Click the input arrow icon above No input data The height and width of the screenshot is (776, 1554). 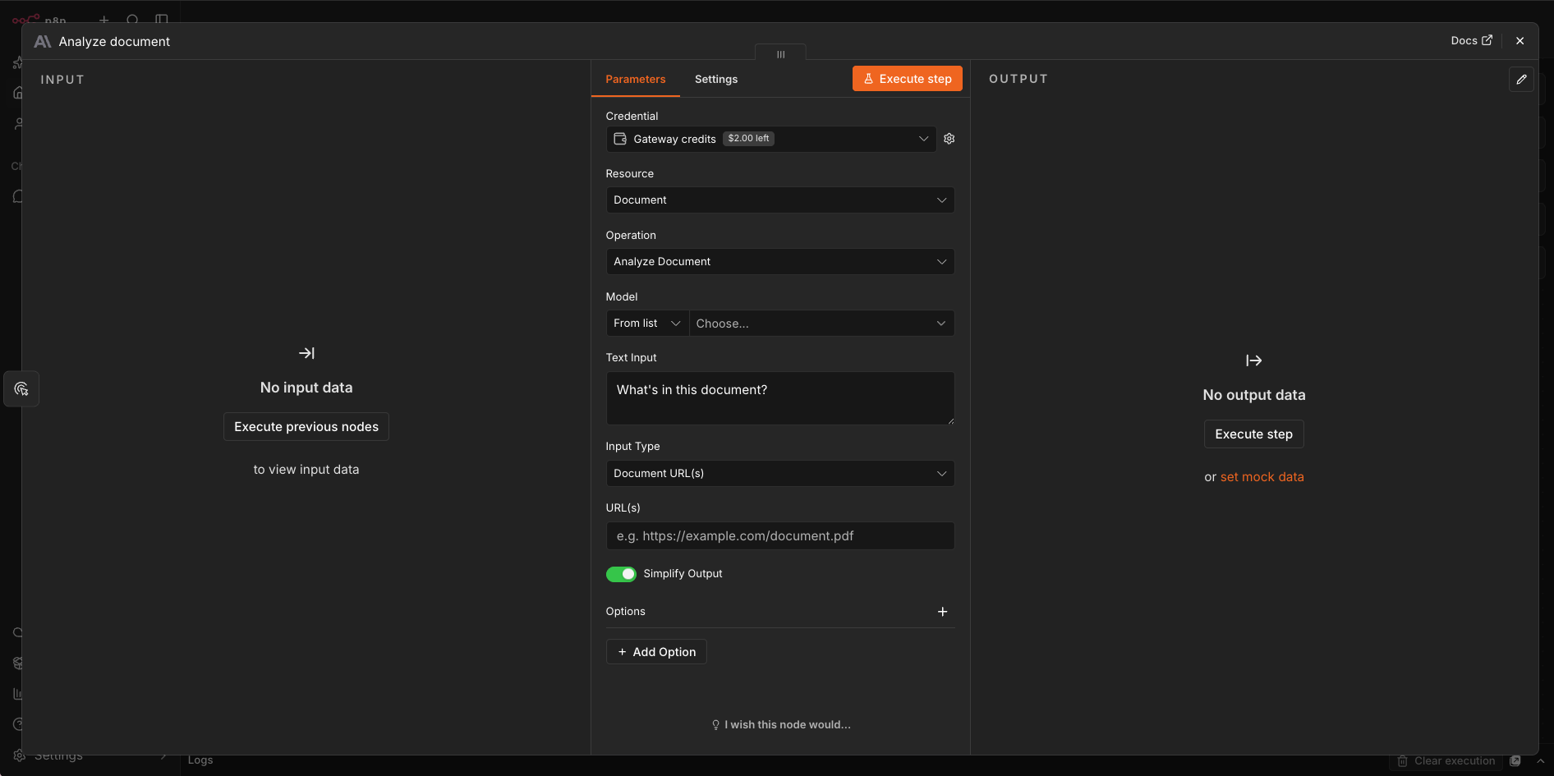pos(306,353)
